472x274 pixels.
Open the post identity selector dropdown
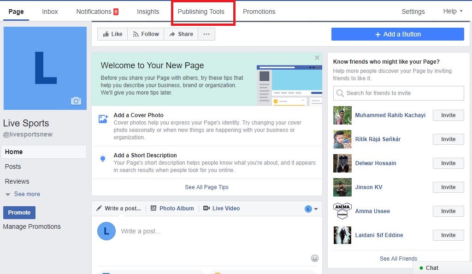point(311,208)
